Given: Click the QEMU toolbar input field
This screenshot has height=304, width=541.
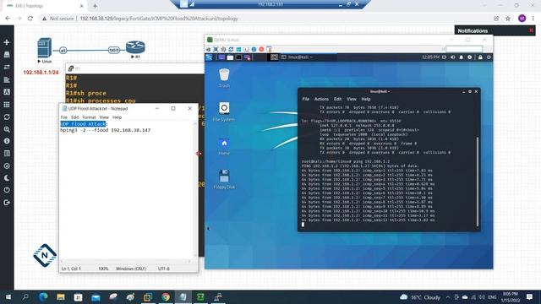Looking at the screenshot, I should (x=464, y=49).
